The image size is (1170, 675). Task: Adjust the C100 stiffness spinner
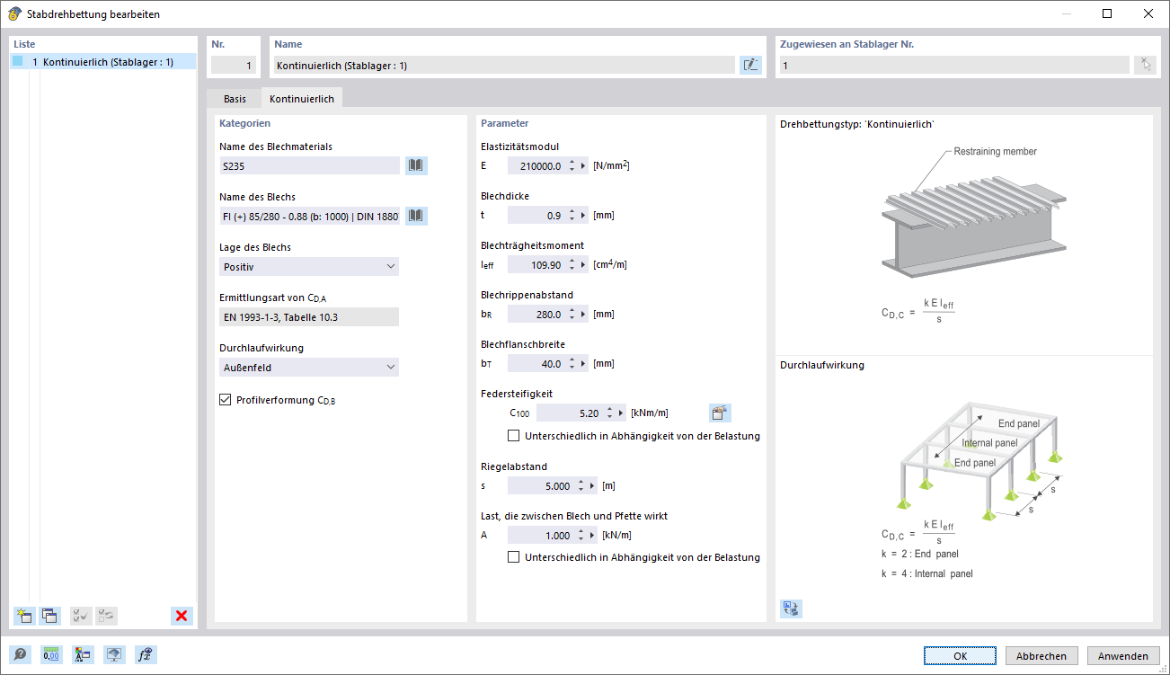pyautogui.click(x=609, y=413)
